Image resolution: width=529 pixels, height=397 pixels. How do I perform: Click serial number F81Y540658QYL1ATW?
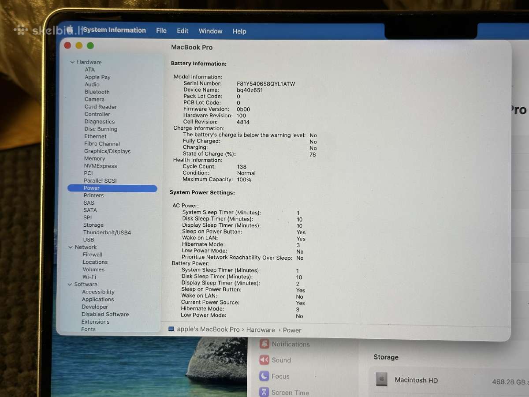(266, 84)
